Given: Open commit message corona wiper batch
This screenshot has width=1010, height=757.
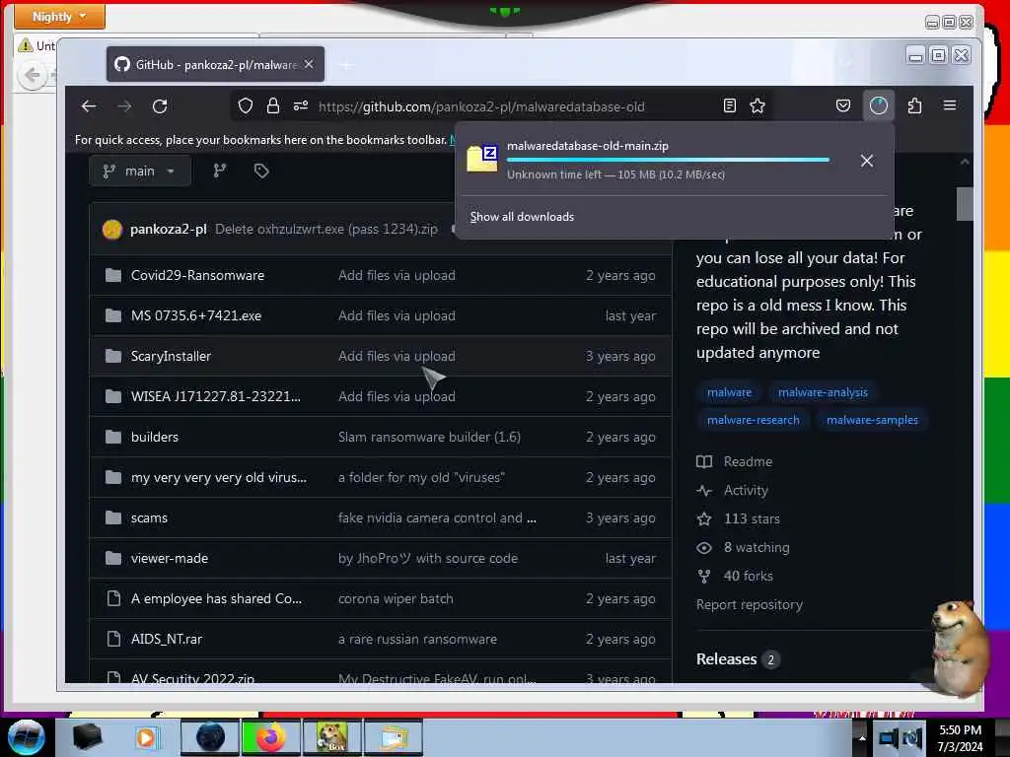Looking at the screenshot, I should click(x=396, y=598).
